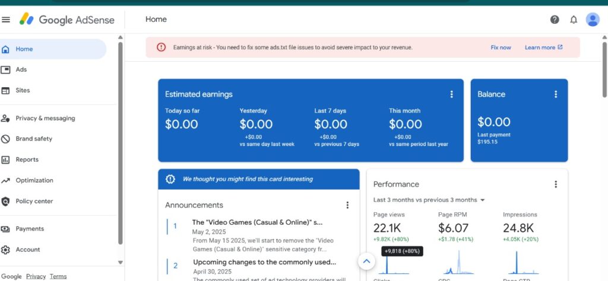Viewport: 608px width, 281px height.
Task: Click the Ads icon in sidebar
Action: pos(5,70)
